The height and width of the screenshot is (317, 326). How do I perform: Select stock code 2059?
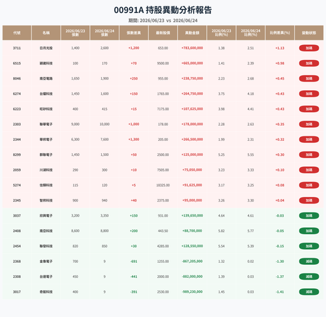(x=17, y=170)
